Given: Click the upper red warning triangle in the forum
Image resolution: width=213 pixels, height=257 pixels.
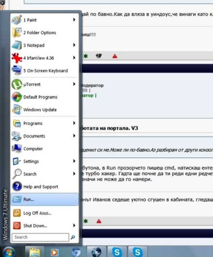Looking at the screenshot, I should click(x=115, y=56).
